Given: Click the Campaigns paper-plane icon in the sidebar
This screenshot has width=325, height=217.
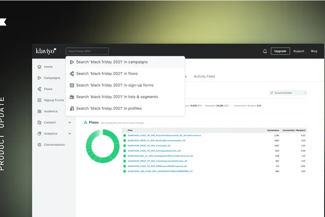Looking at the screenshot, I should tap(39, 78).
